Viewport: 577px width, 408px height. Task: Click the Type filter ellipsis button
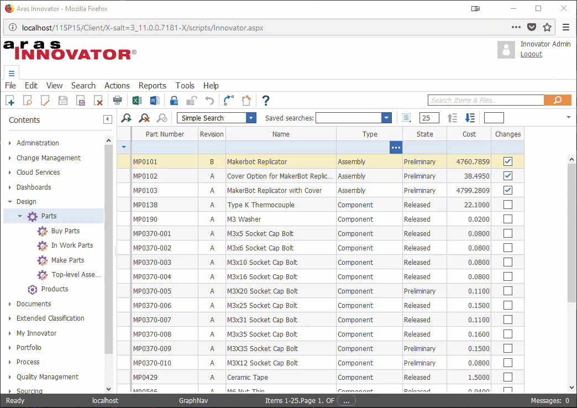point(396,147)
